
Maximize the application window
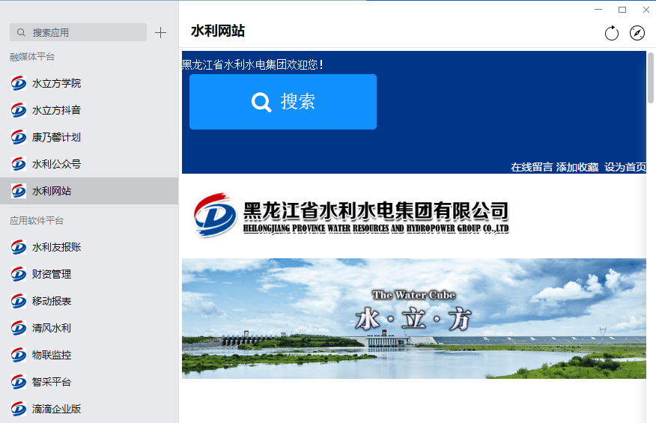coord(622,9)
